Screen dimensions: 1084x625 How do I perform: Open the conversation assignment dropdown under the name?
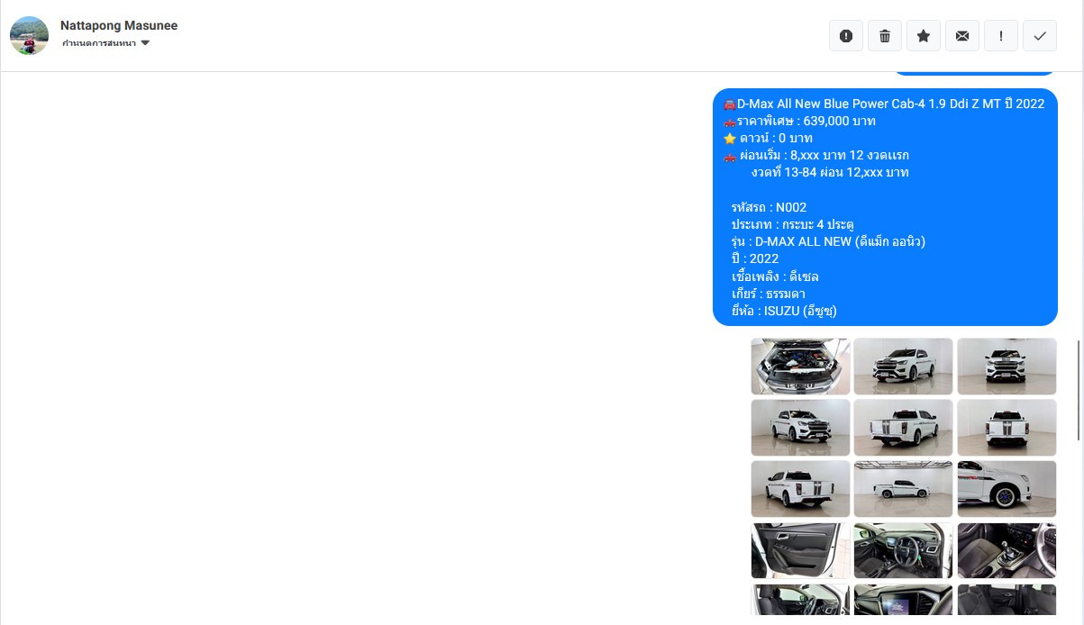[105, 43]
